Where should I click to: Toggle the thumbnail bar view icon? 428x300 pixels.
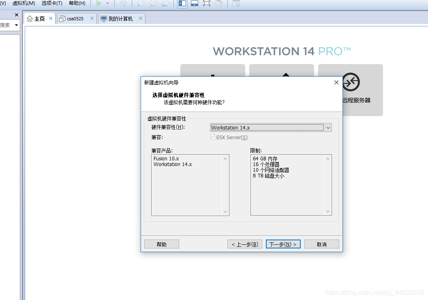[x=195, y=3]
